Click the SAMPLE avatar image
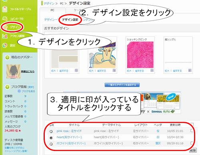The image size is (200, 155). [13, 72]
